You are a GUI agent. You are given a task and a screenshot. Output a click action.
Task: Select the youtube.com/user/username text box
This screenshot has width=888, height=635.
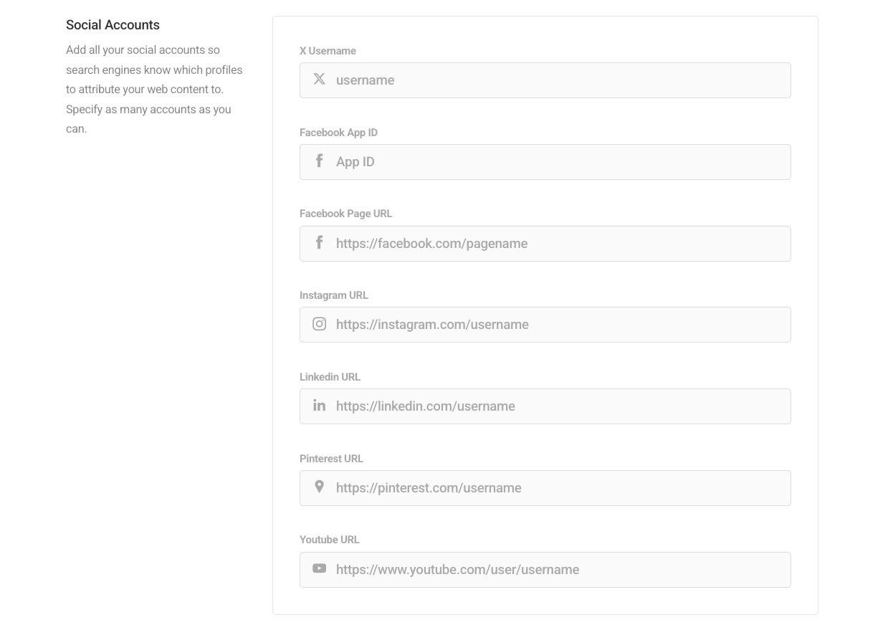point(559,570)
